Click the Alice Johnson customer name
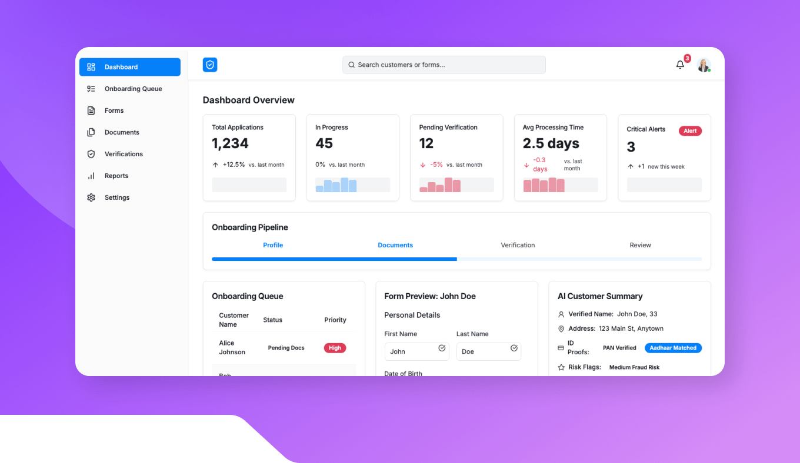The image size is (800, 463). [x=232, y=347]
